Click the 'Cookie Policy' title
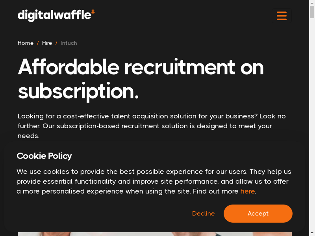The width and height of the screenshot is (315, 236). 44,156
